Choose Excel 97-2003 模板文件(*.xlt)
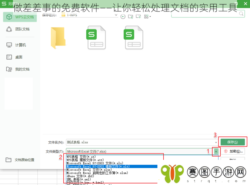Screen dimensions: 250x185 click(112, 166)
